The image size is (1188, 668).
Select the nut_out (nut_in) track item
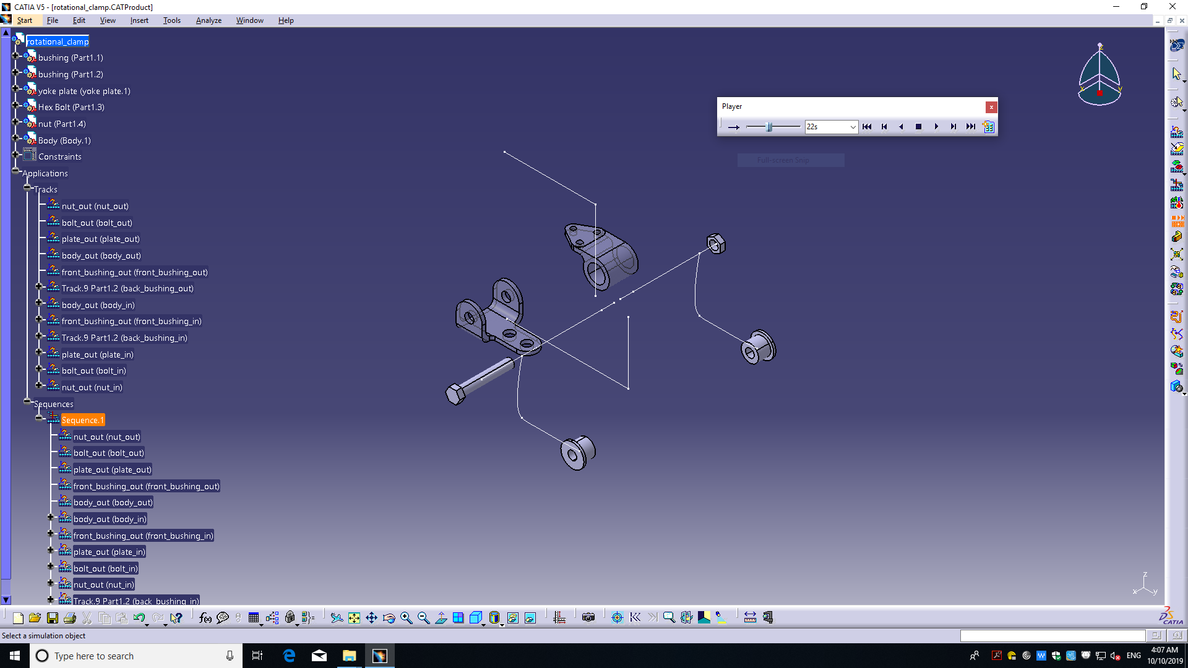pos(92,388)
